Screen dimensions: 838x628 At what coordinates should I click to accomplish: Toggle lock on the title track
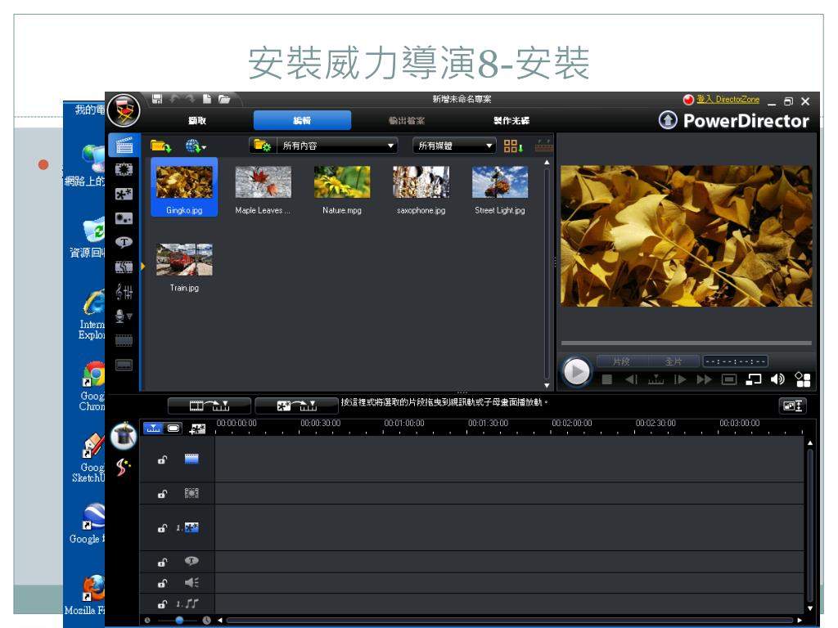click(163, 563)
